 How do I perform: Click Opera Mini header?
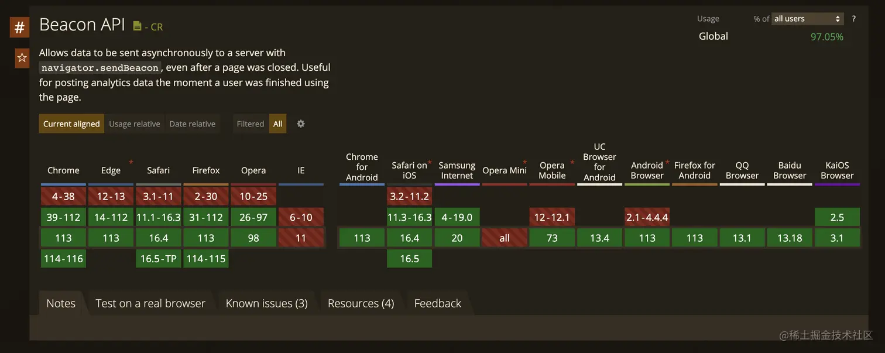click(505, 170)
